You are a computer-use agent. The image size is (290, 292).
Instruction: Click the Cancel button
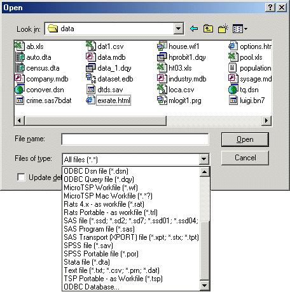(245, 158)
